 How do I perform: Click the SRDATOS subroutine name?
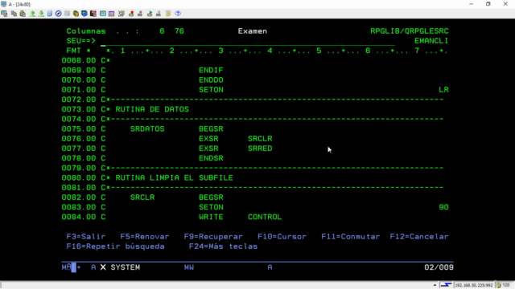147,128
